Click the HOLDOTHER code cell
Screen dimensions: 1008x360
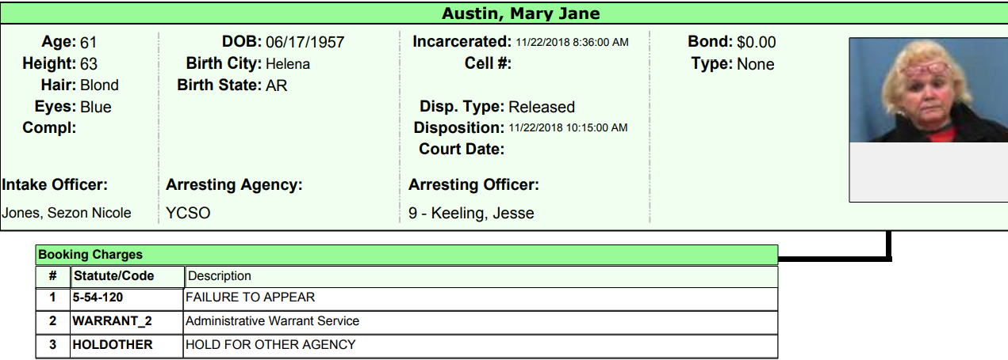pos(112,345)
